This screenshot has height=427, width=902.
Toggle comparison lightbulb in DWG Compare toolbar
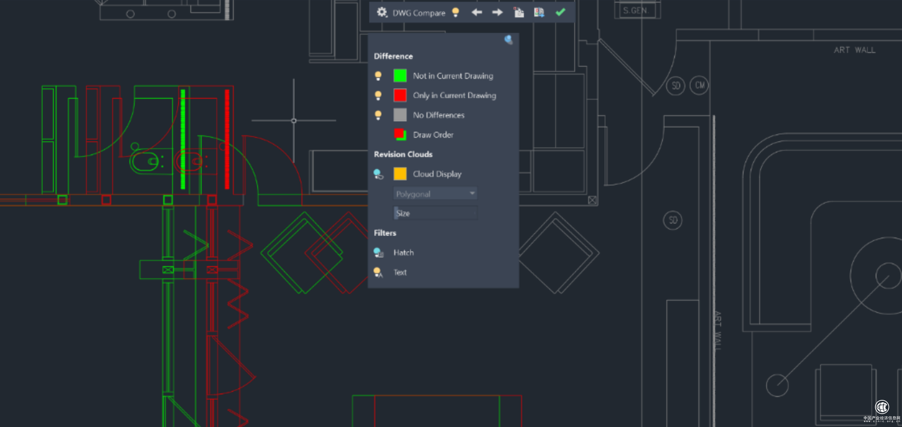pos(455,13)
